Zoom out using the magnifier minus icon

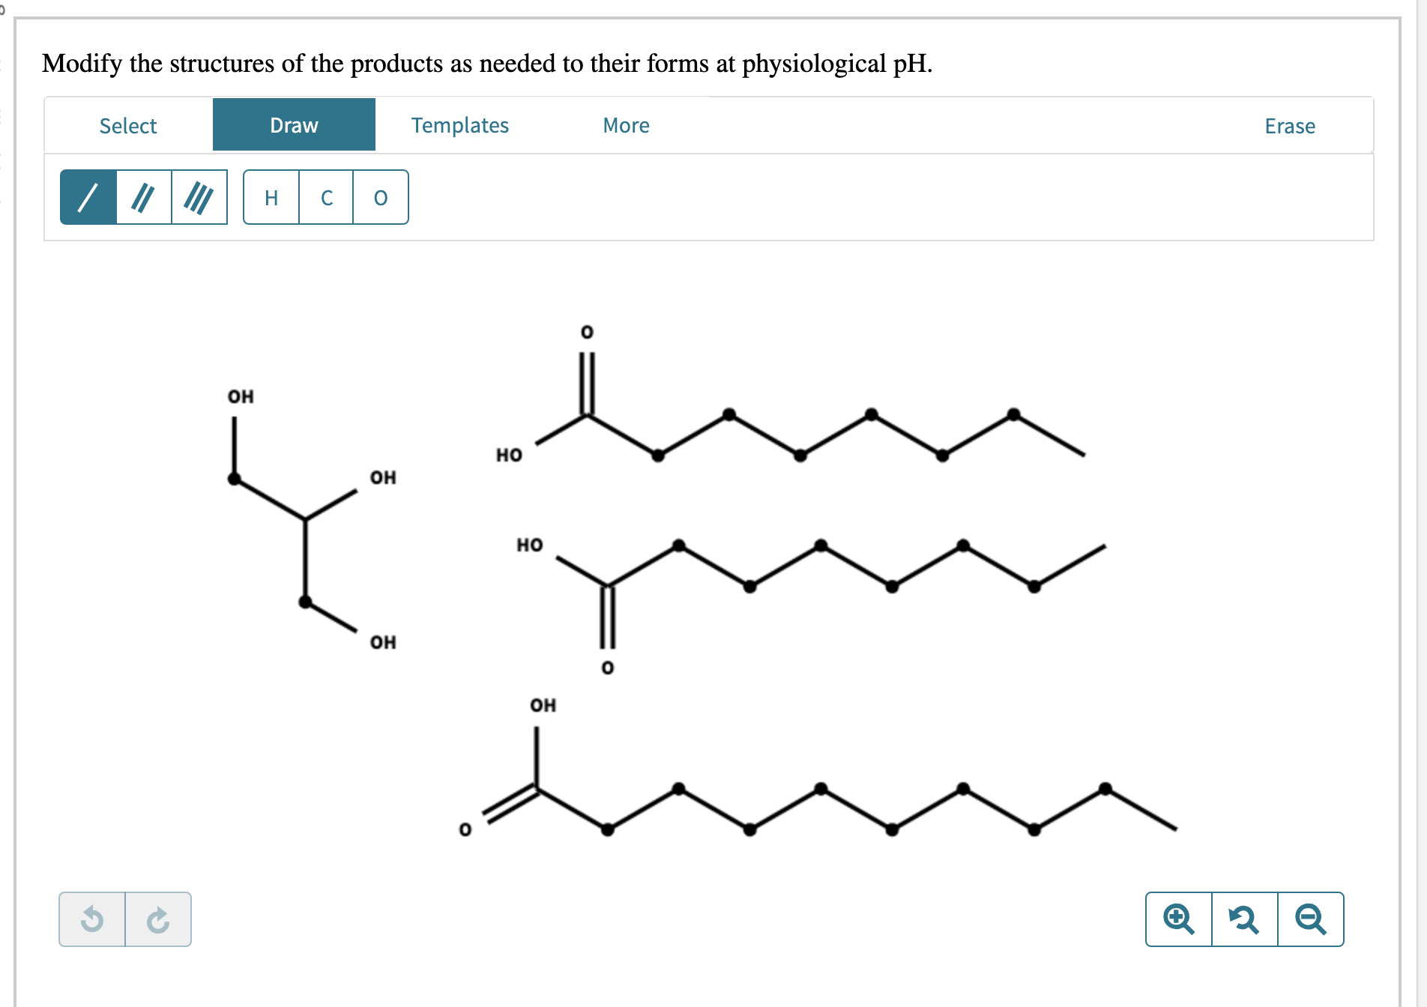coord(1310,919)
